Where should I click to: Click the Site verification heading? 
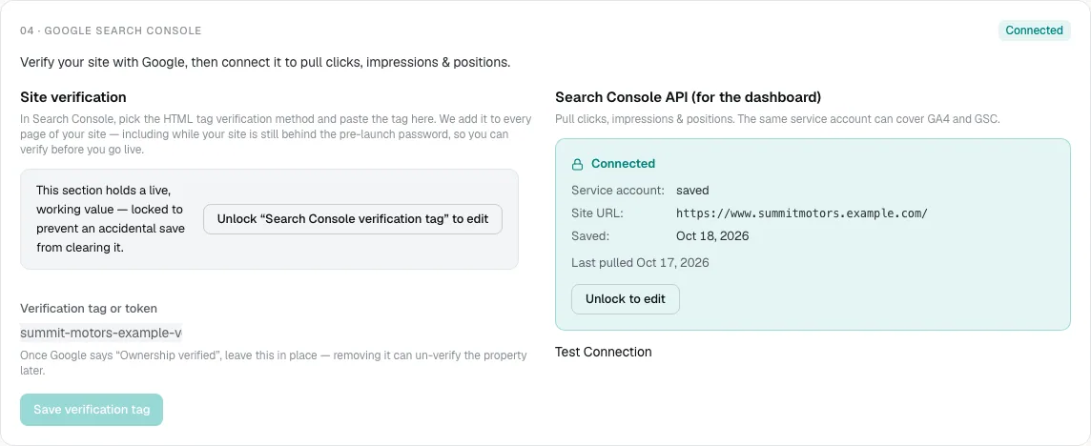click(73, 97)
